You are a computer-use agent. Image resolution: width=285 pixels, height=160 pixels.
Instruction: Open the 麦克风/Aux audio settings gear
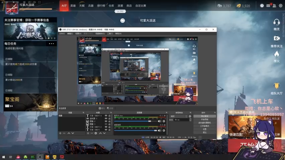pos(164,121)
